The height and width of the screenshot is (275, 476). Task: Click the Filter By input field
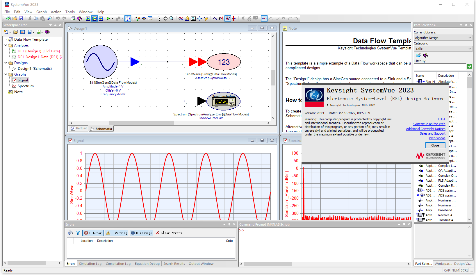440,67
